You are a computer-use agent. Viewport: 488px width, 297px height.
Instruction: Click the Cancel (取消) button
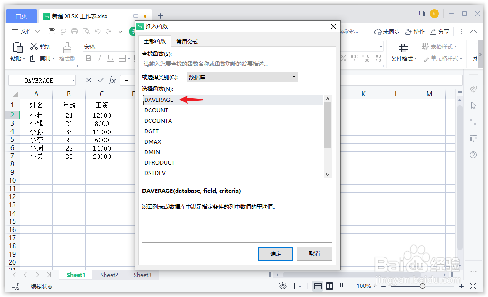tap(314, 254)
